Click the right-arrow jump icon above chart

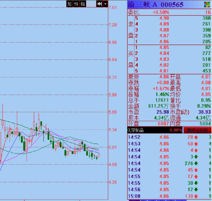99,4
